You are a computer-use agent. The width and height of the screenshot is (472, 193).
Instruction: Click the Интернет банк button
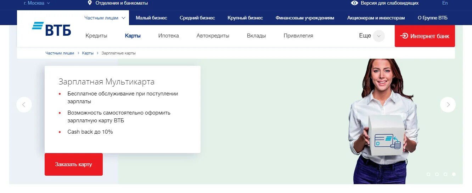[425, 36]
